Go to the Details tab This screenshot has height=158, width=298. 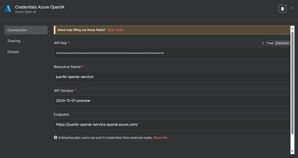click(13, 52)
